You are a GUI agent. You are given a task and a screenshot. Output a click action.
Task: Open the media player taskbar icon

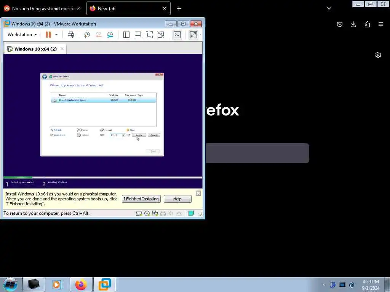[56, 284]
